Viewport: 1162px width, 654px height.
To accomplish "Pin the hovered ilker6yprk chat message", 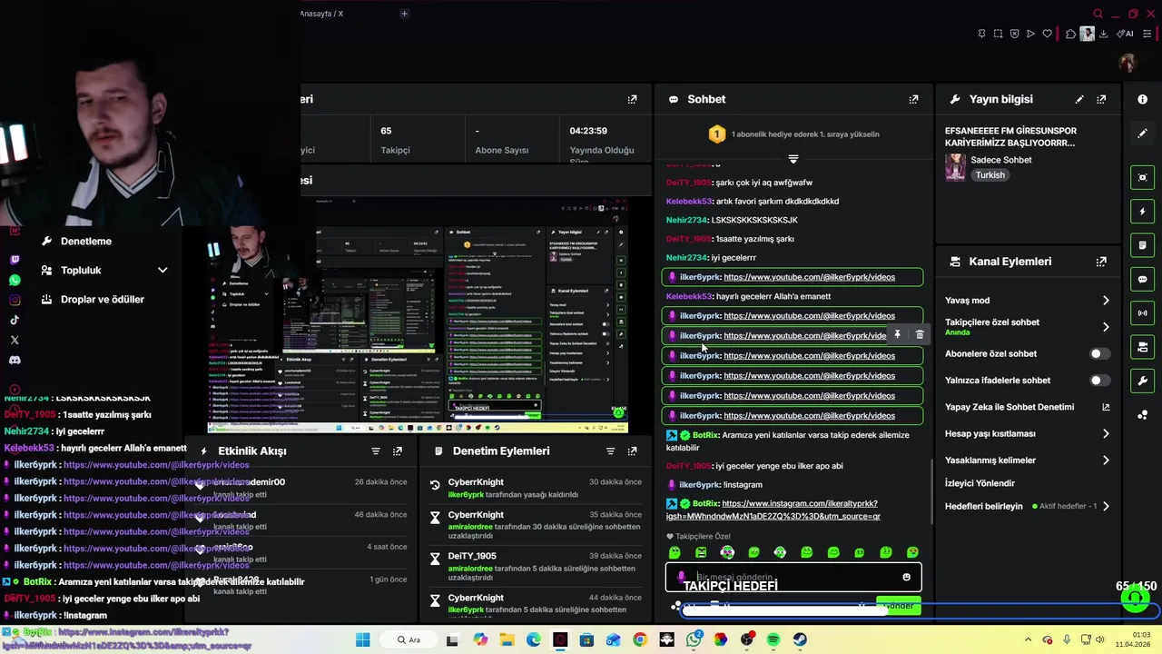I will click(897, 335).
